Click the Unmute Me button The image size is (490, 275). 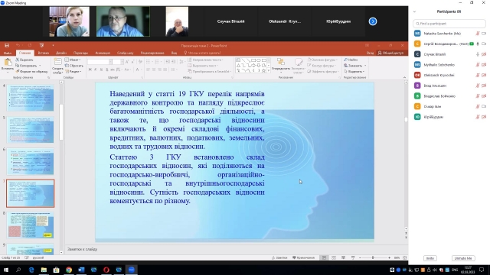point(463,258)
